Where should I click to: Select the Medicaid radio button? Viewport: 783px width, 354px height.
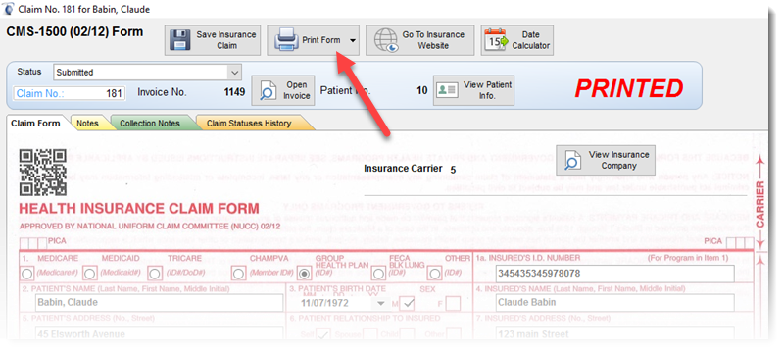tap(90, 273)
